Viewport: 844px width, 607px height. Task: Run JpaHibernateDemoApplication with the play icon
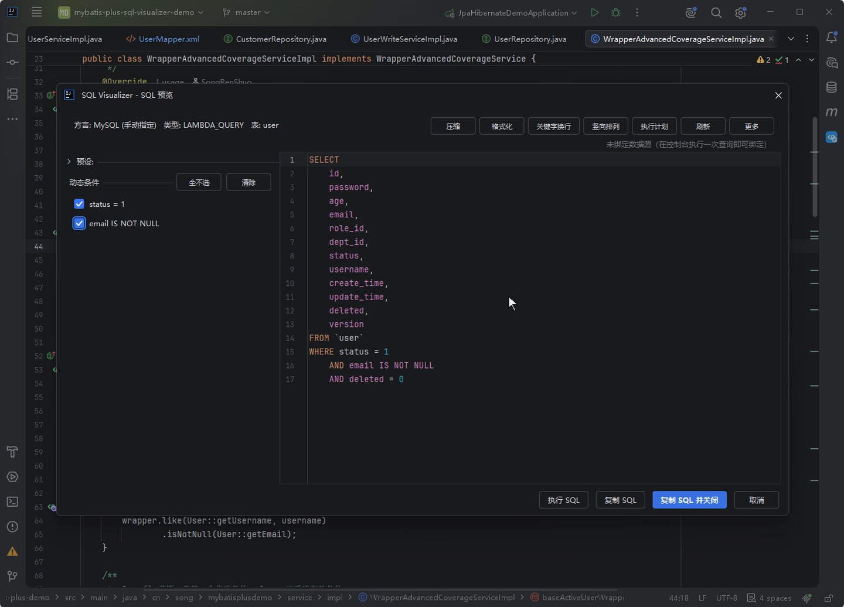pos(595,12)
